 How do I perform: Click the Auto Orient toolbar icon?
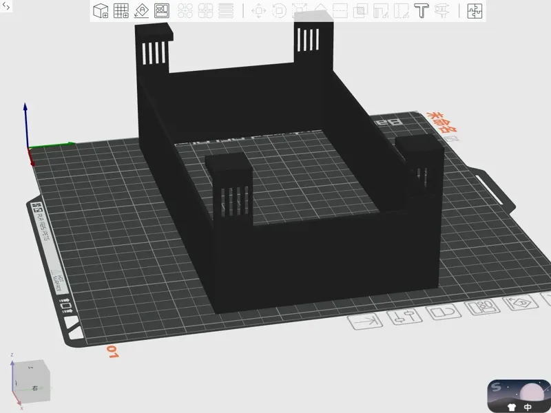(x=142, y=10)
